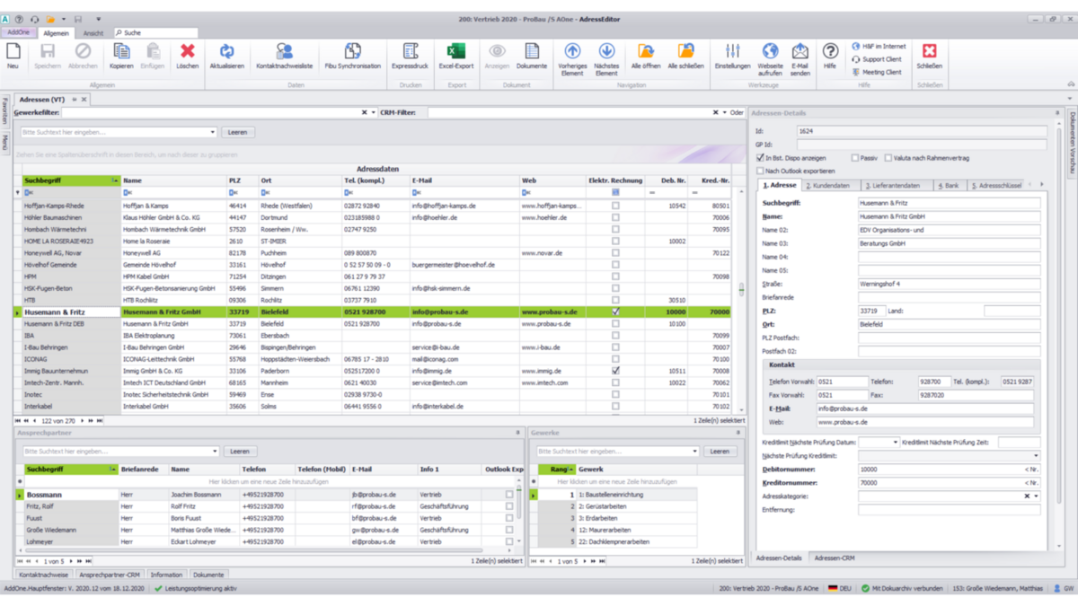This screenshot has height=606, width=1078.
Task: Open Kontaktnachweisliste from ribbon
Action: [284, 53]
